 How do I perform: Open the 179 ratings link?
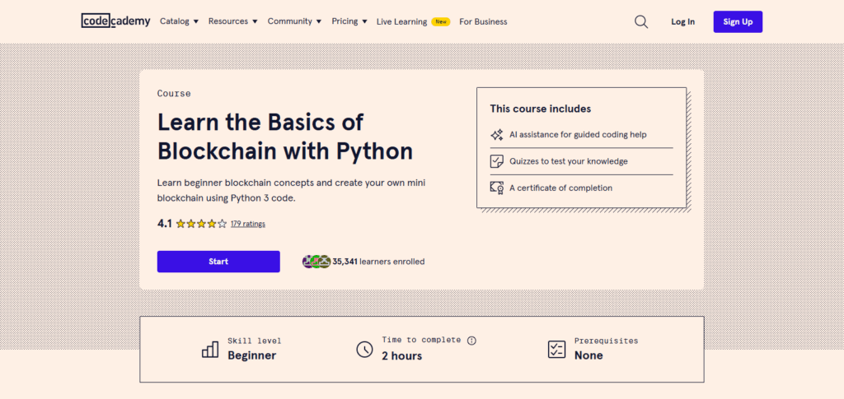point(247,224)
